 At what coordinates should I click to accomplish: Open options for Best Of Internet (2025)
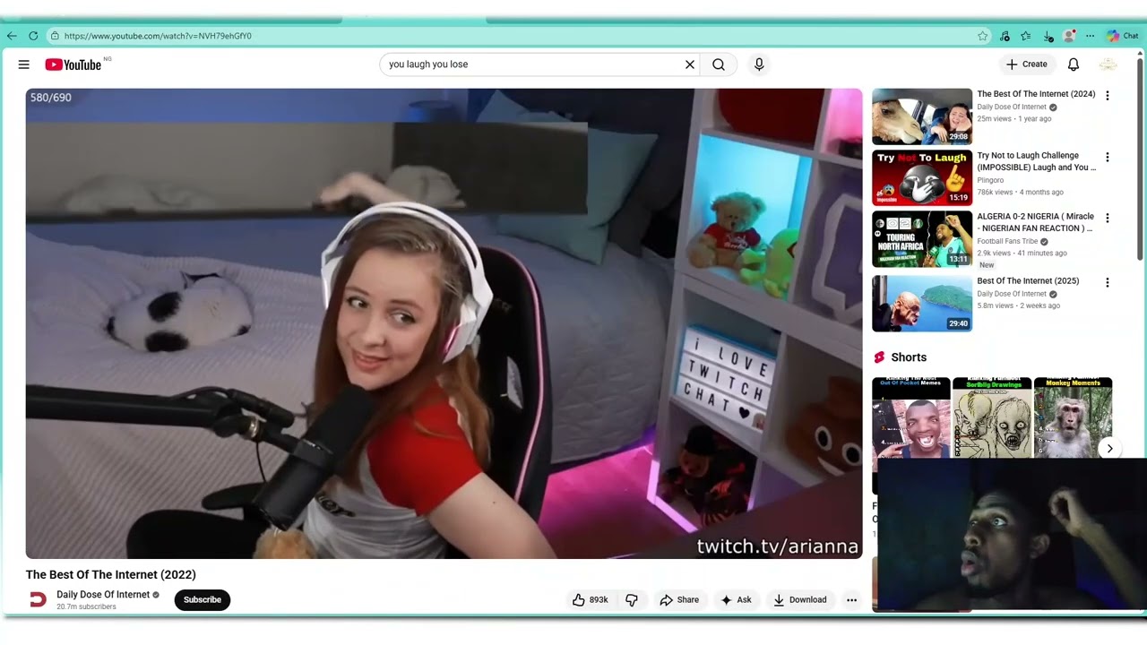pos(1108,282)
